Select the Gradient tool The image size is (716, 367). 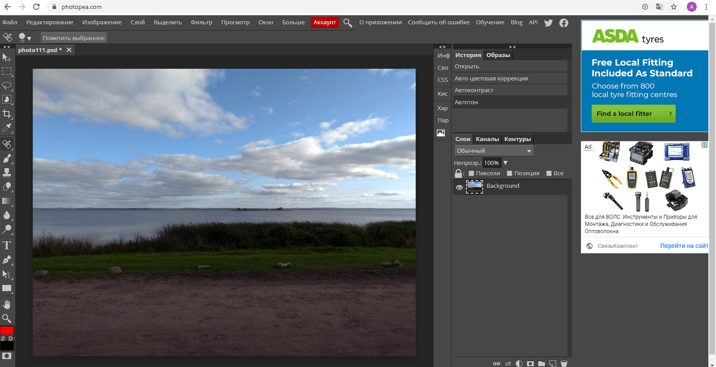point(7,201)
